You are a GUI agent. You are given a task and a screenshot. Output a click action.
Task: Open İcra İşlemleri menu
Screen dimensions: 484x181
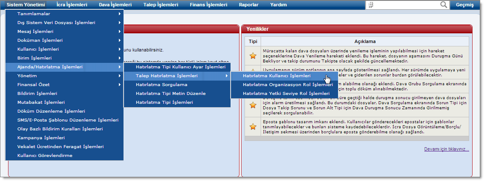72,5
